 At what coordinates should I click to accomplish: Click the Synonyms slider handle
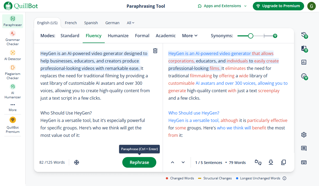coord(250,36)
